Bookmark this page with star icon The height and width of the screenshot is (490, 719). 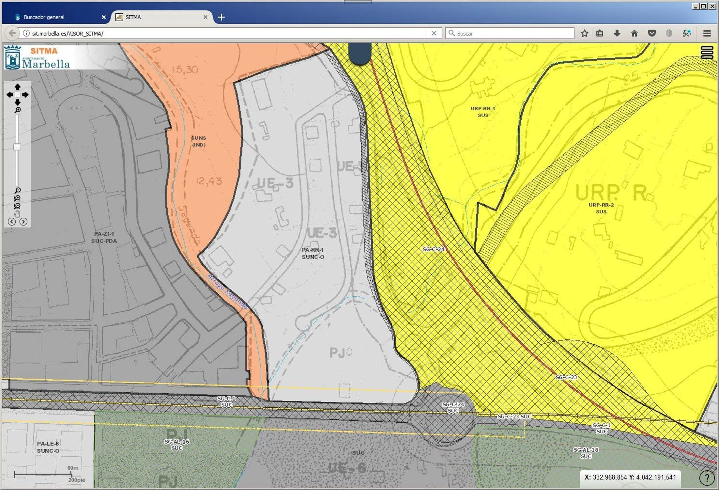(585, 33)
